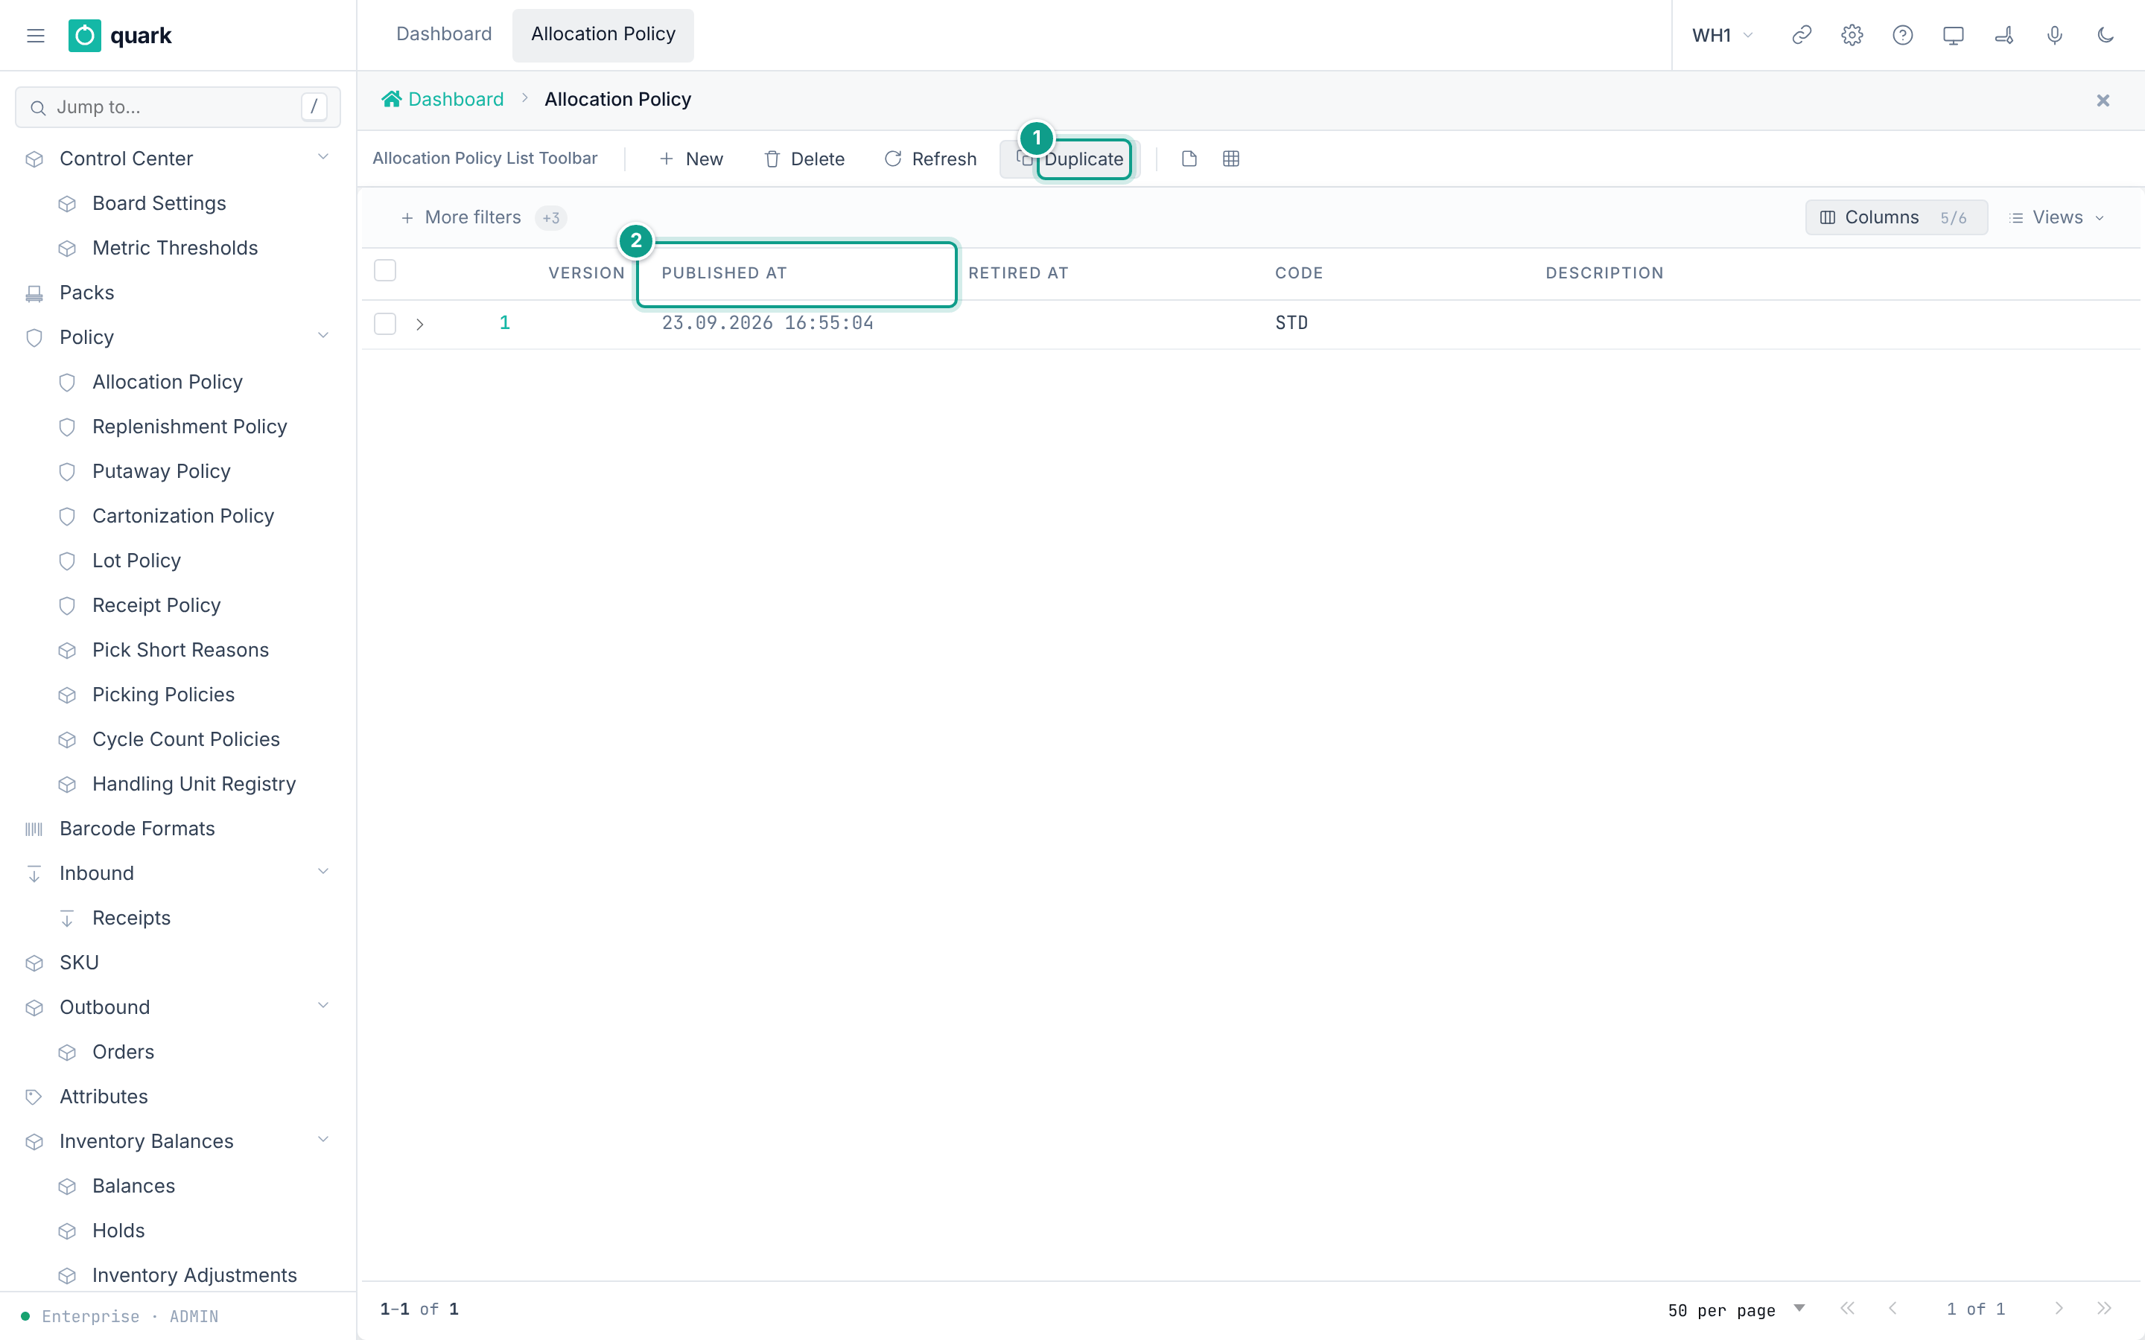2145x1340 pixels.
Task: Open the help question mark icon
Action: click(1902, 36)
